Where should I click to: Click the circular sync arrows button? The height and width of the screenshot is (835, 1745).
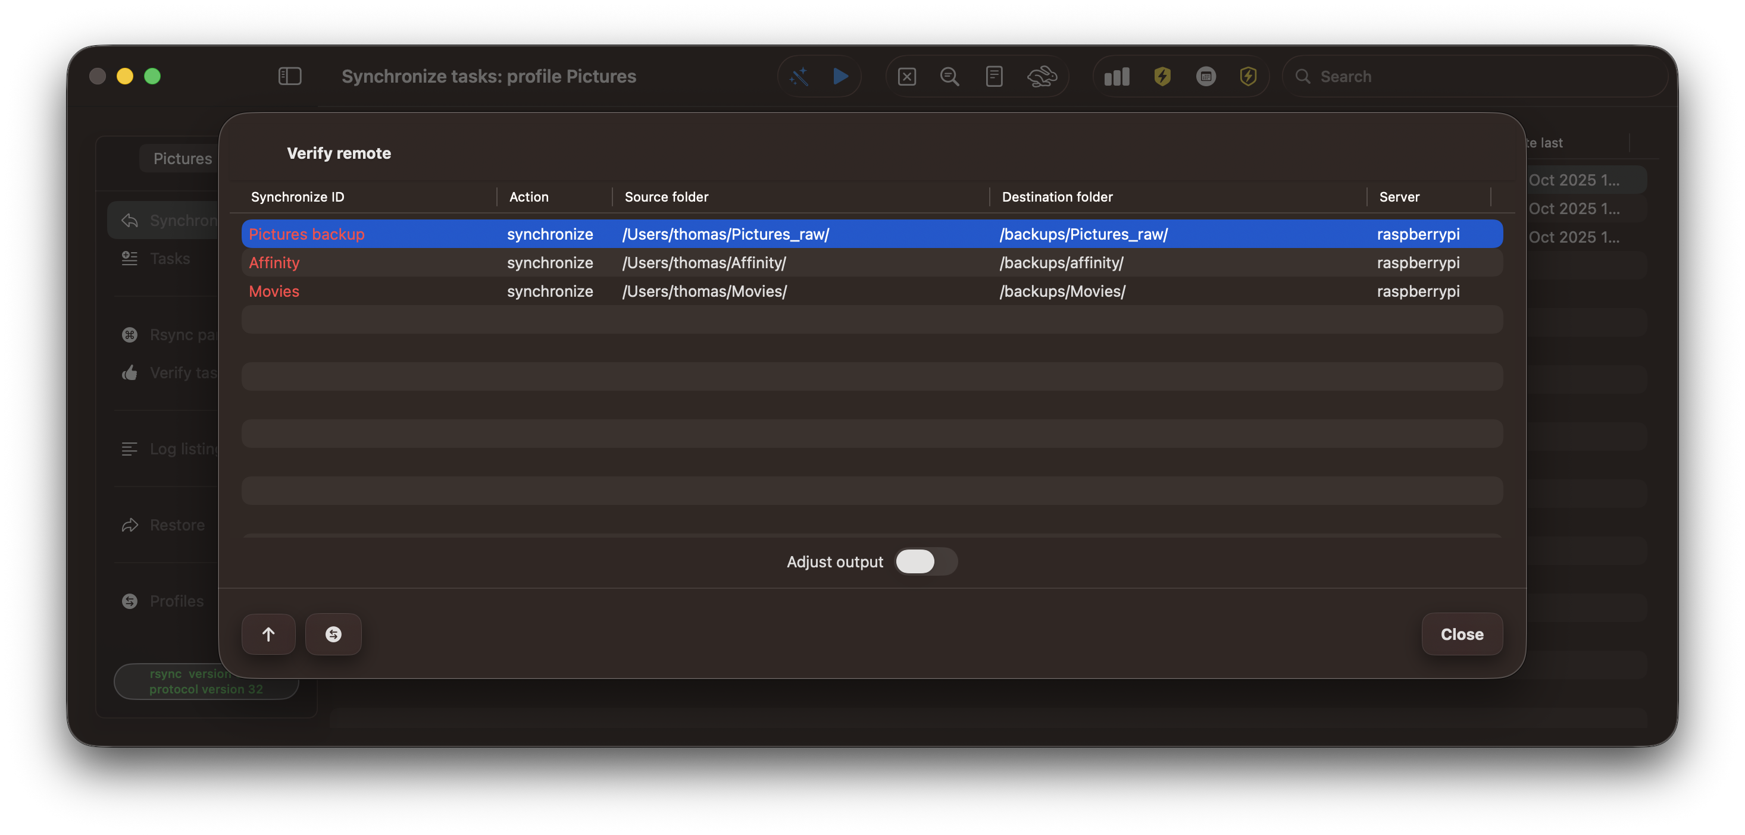coord(333,634)
